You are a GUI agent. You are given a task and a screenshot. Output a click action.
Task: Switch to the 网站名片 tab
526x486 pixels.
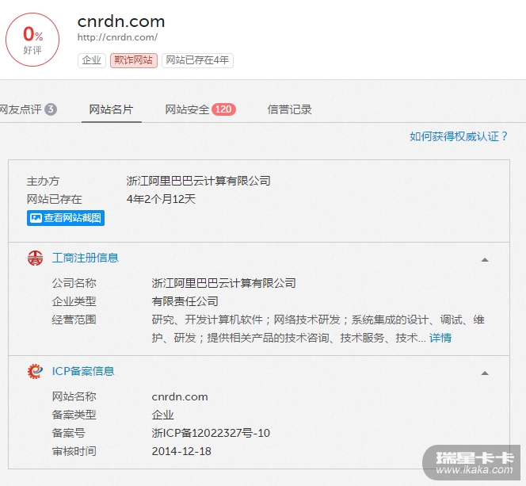coord(111,109)
